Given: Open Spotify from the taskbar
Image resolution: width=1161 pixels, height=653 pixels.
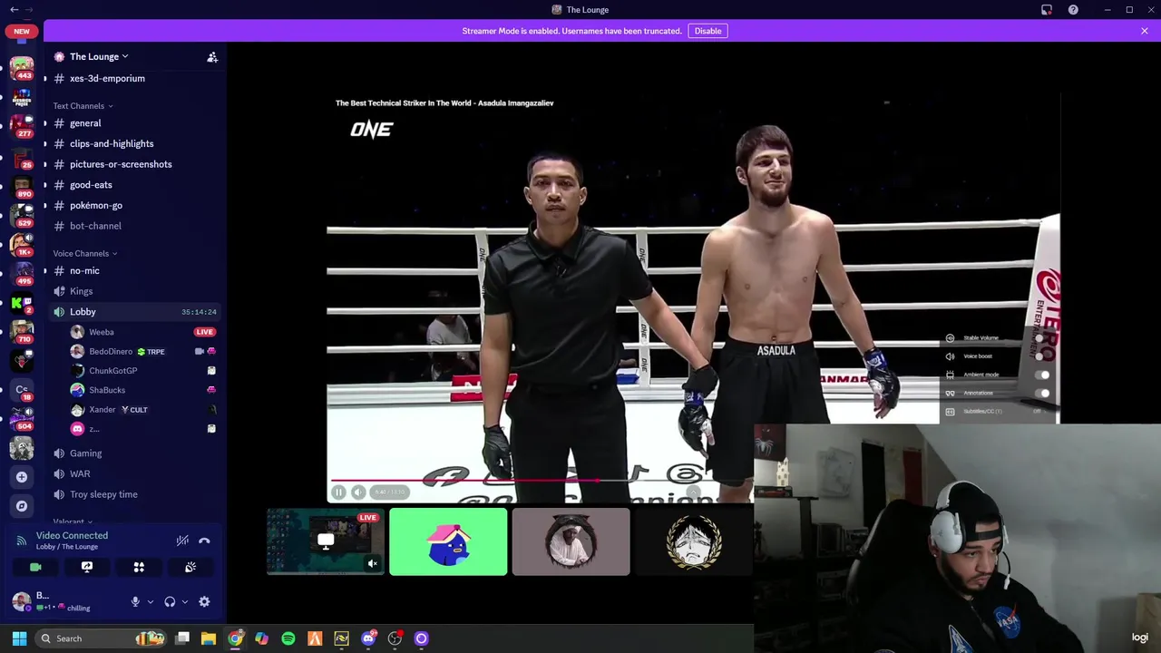Looking at the screenshot, I should [288, 638].
